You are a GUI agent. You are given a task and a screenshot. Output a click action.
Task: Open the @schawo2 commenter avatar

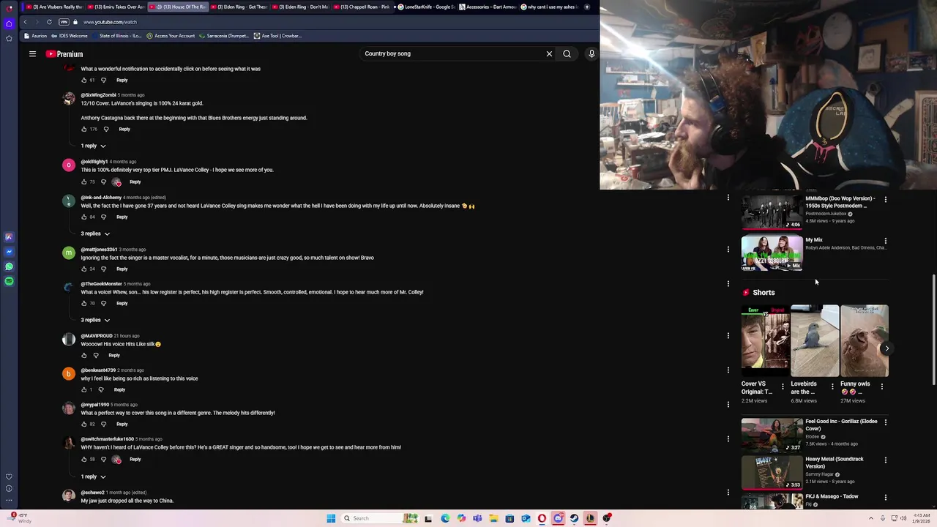(68, 496)
